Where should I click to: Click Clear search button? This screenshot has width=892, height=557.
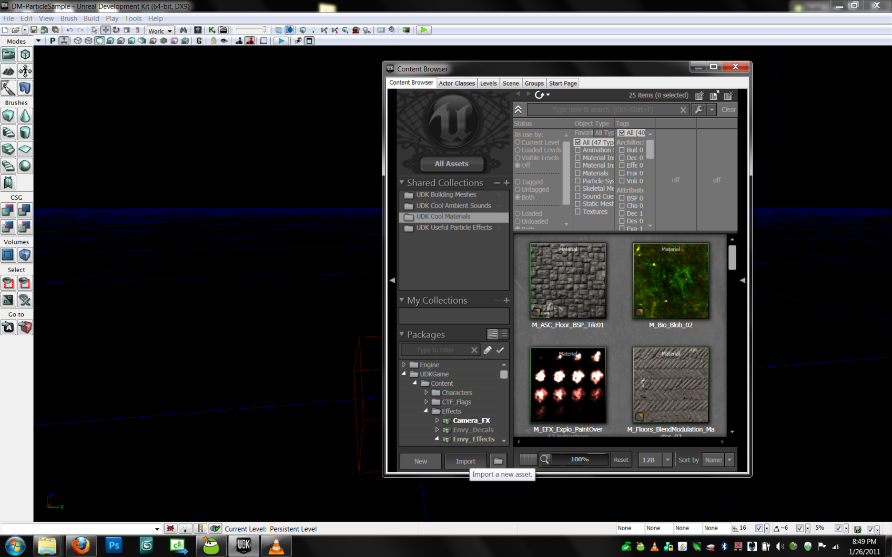point(728,109)
